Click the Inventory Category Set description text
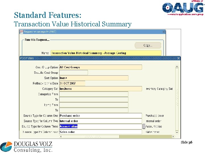 (159, 89)
